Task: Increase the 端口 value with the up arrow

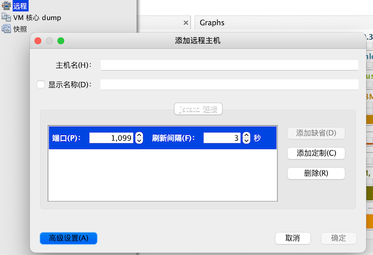Action: point(139,135)
